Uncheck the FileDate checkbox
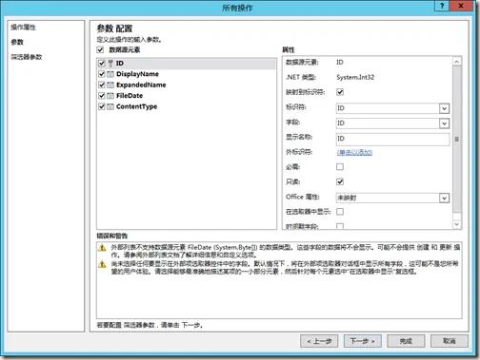The width and height of the screenshot is (480, 360). click(x=102, y=96)
